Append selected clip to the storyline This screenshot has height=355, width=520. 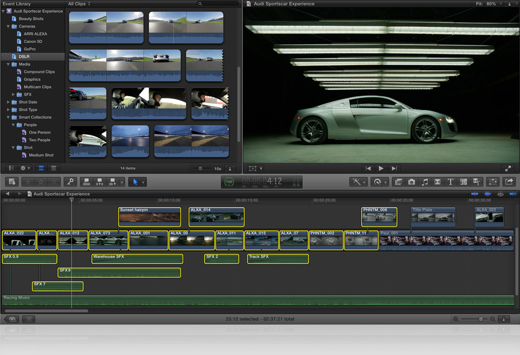pos(113,182)
